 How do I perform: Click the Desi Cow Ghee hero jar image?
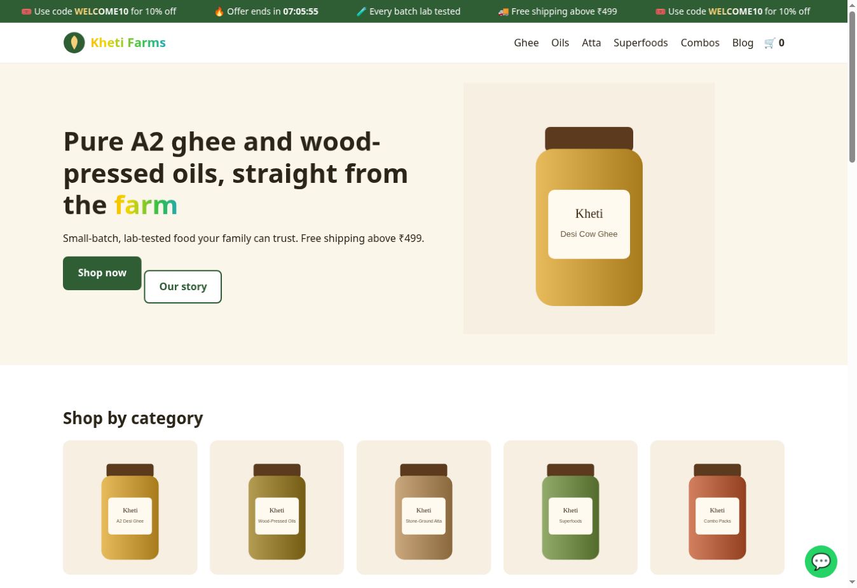[x=589, y=208]
